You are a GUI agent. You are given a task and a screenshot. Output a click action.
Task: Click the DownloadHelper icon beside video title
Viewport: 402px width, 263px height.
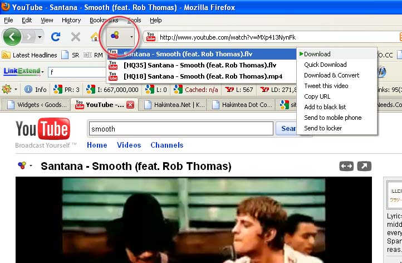(22, 165)
